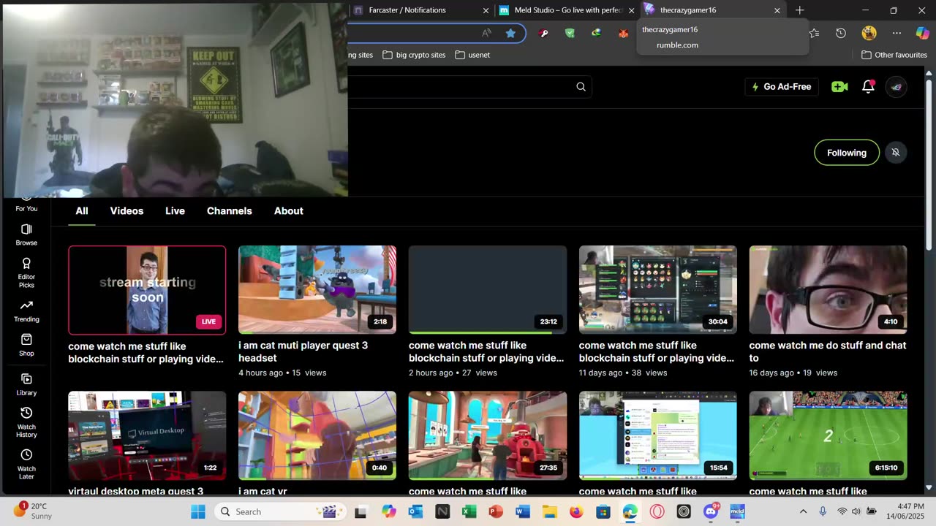Open the 4:10 face close-up thumbnail
This screenshot has width=936, height=526.
[829, 290]
